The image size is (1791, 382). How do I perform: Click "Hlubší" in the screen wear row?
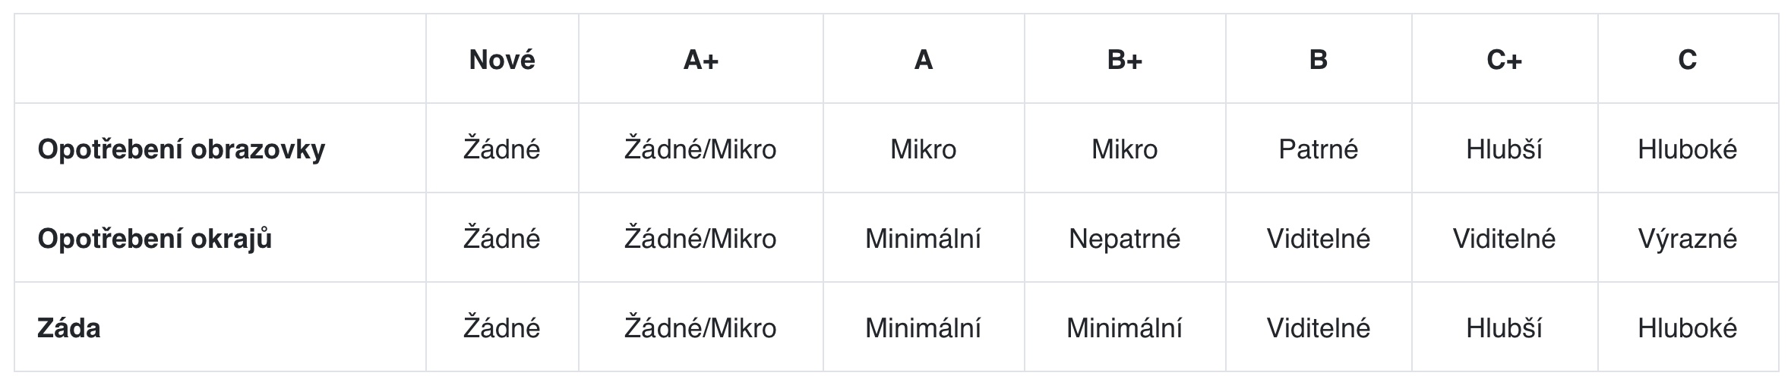(x=1504, y=149)
